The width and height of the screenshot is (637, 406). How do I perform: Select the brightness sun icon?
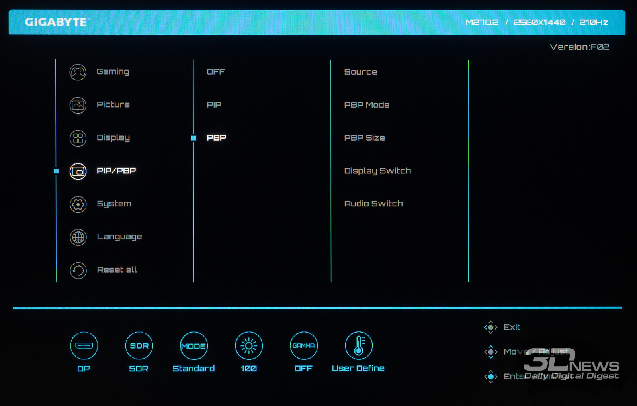point(249,345)
